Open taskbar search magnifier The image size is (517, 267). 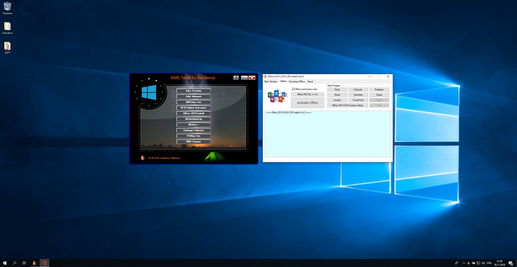click(x=15, y=263)
